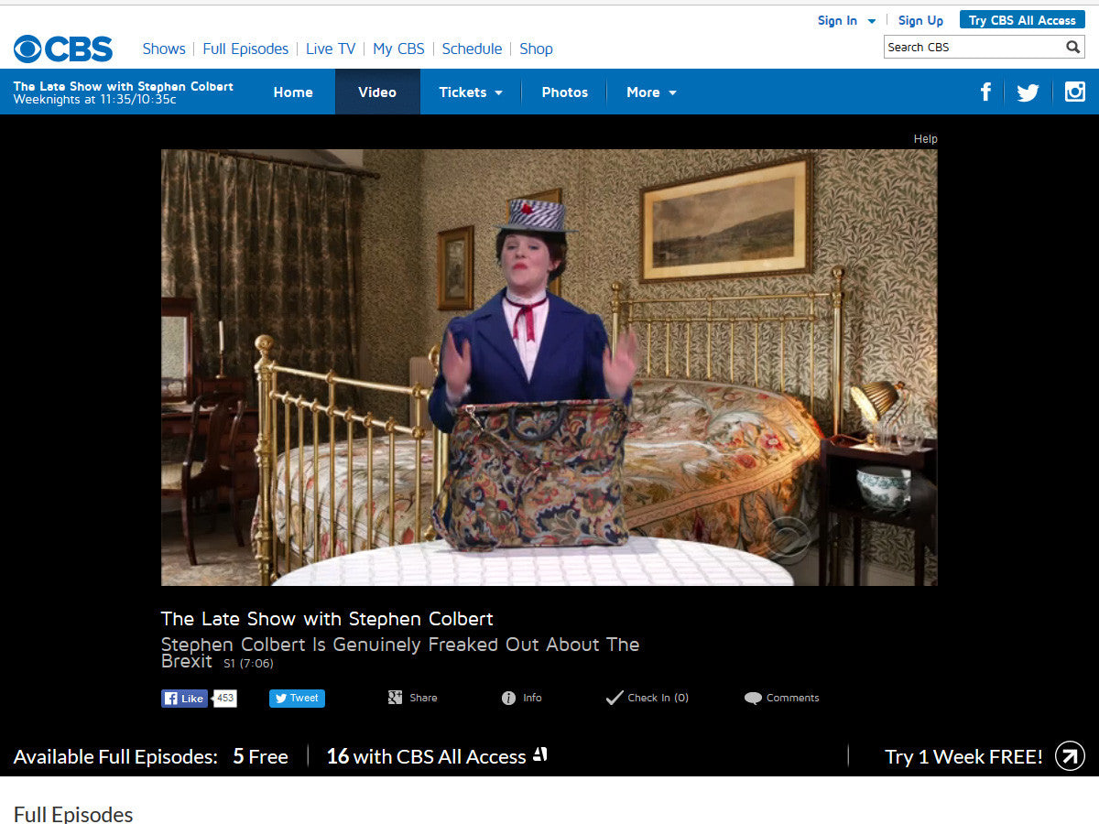Click the Try 1 Week FREE arrow icon
The height and width of the screenshot is (824, 1099).
(1070, 756)
